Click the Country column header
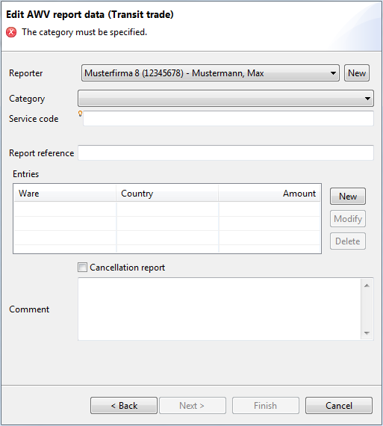383x426 pixels. [x=167, y=194]
